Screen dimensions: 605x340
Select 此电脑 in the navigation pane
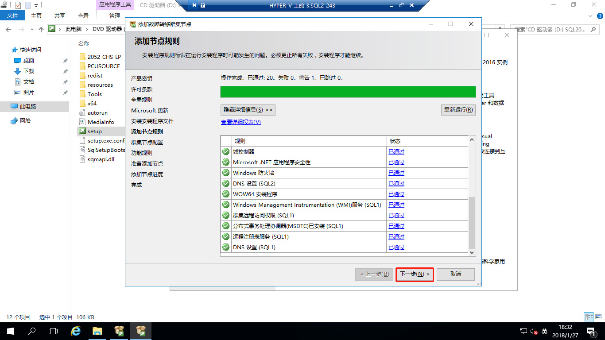point(35,107)
